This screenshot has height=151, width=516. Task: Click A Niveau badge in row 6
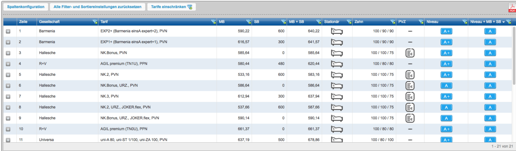point(446,86)
